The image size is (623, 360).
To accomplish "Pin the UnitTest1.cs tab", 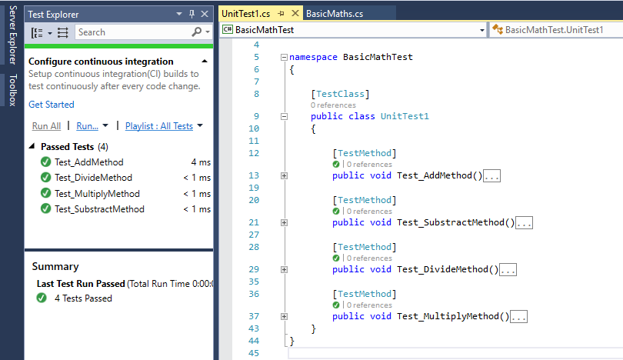I will (282, 14).
